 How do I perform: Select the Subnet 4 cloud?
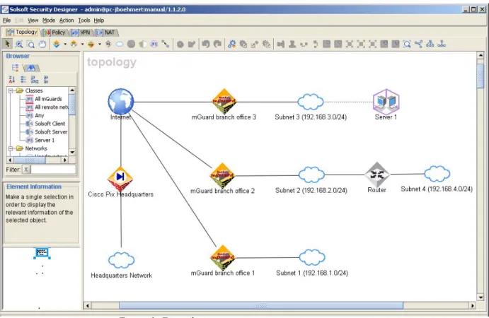[437, 174]
